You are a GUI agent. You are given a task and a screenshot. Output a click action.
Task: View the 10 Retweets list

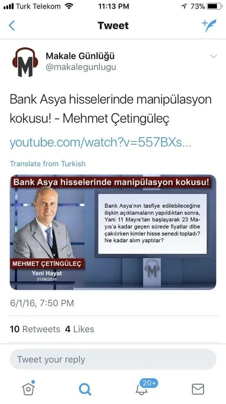click(x=35, y=329)
